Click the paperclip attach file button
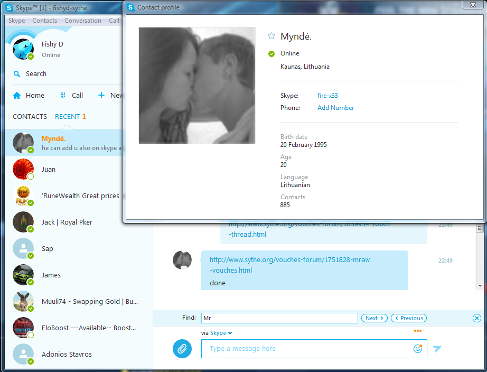 point(182,348)
